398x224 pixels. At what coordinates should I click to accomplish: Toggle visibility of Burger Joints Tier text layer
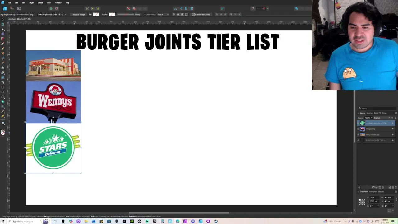[x=393, y=140]
